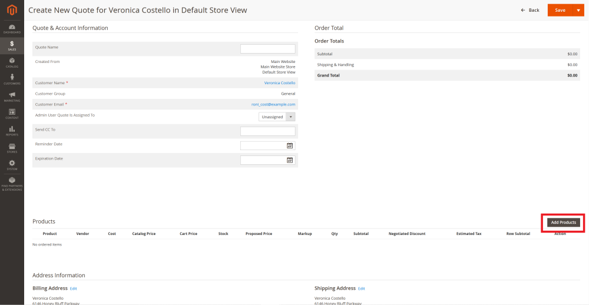The image size is (589, 305).
Task: Click the Row Subtotal column header
Action: click(x=518, y=234)
